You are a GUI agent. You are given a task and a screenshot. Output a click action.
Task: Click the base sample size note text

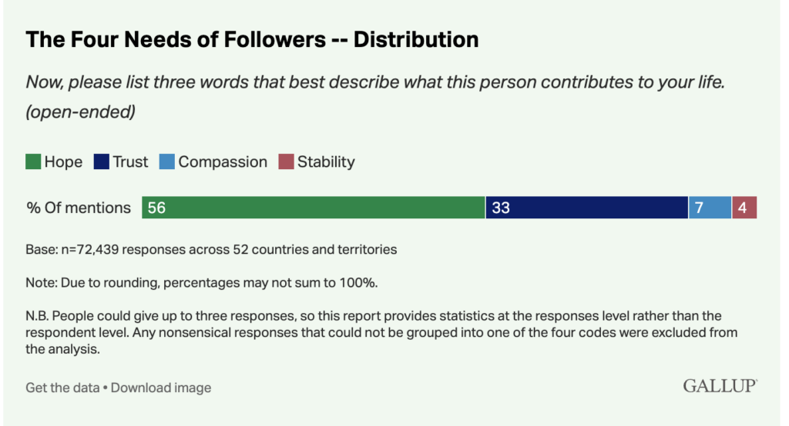211,249
